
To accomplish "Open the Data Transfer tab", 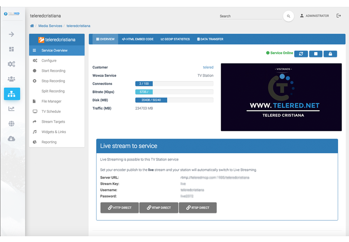I will tap(210, 39).
